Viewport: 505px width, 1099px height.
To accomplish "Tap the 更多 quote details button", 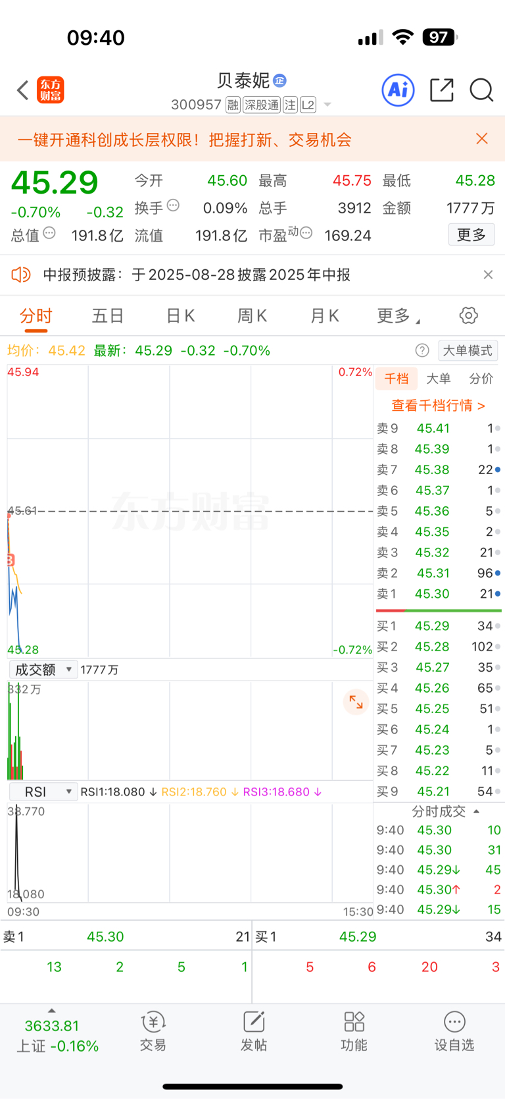I will [x=471, y=234].
